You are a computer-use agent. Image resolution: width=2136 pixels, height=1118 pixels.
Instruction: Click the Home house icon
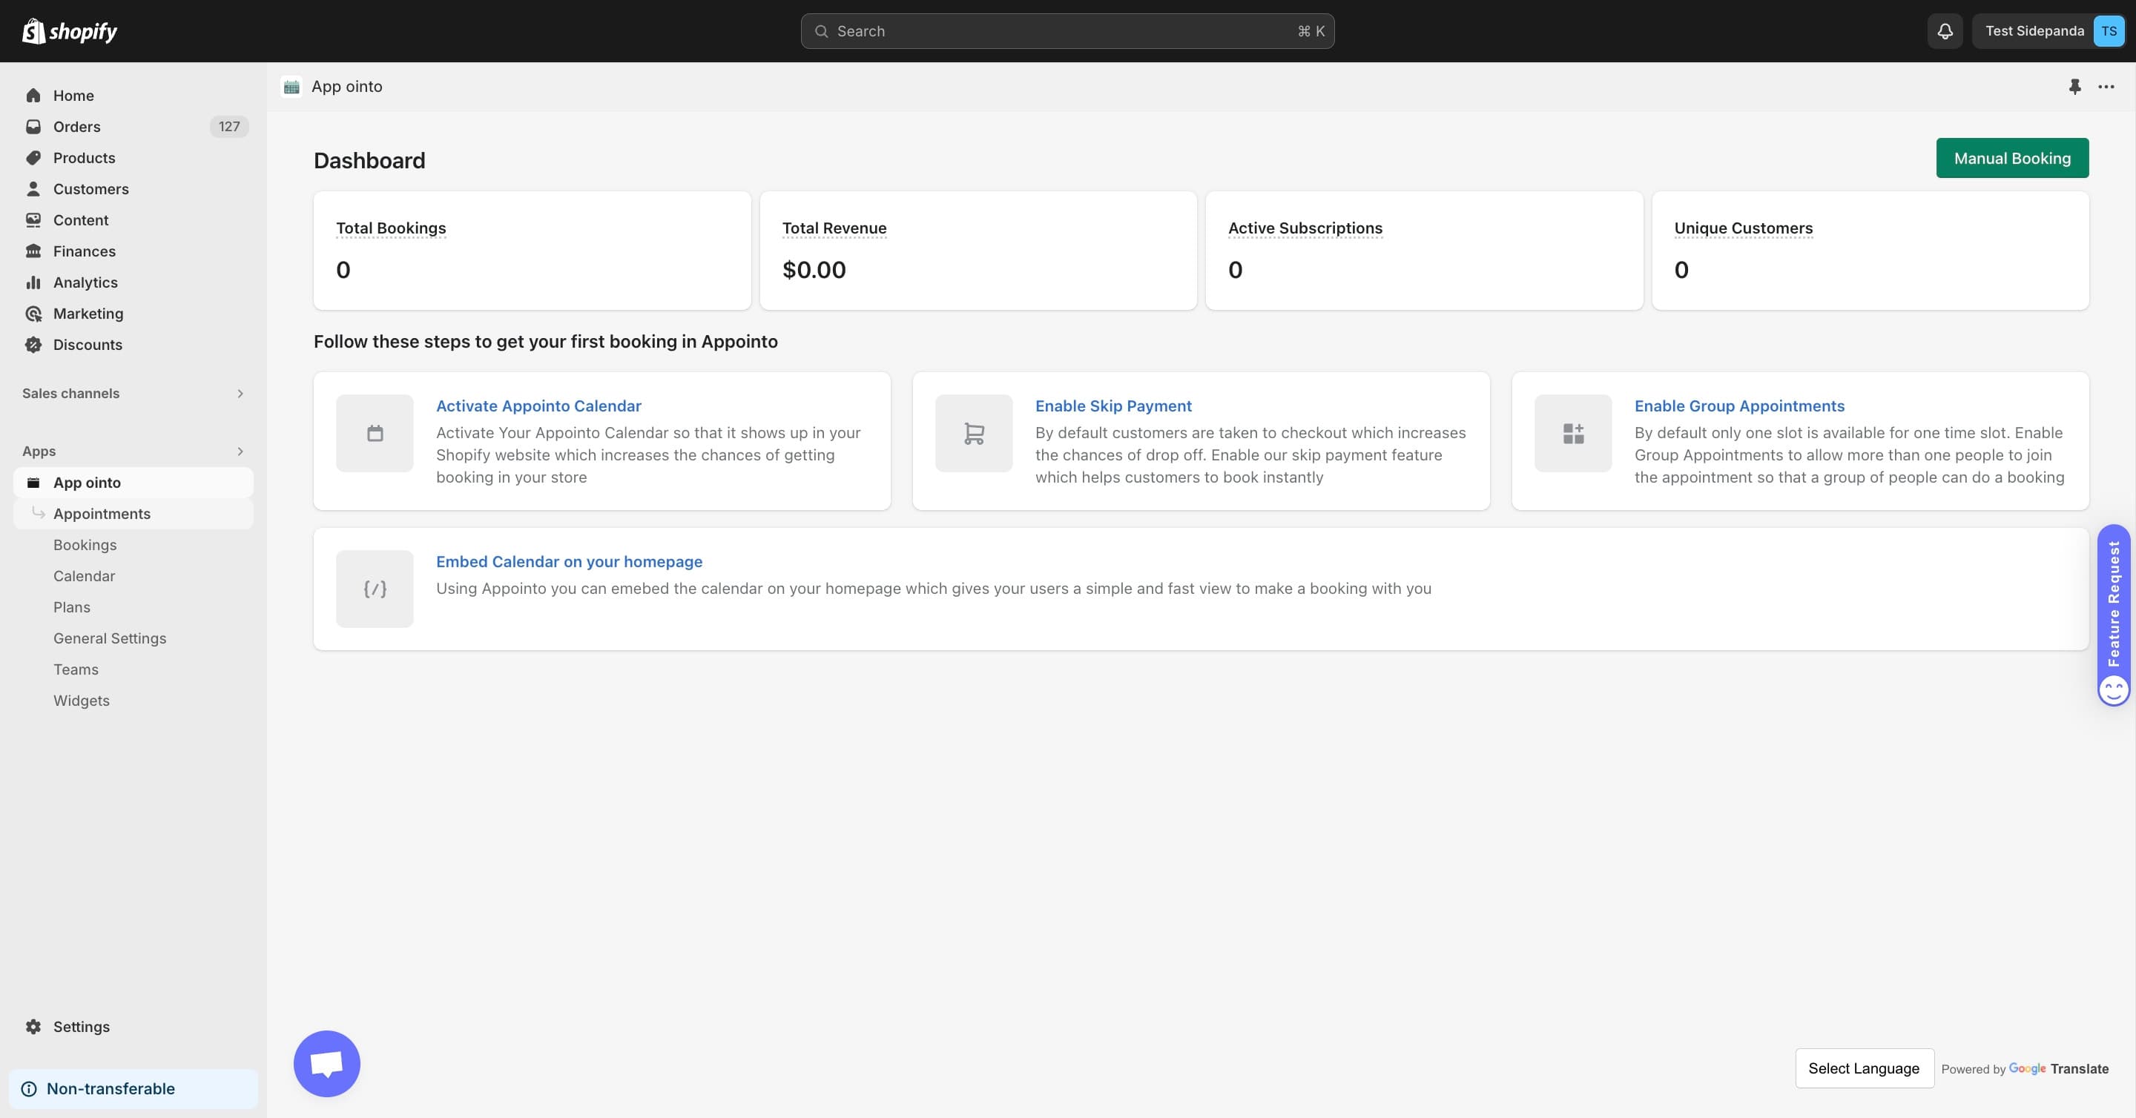(x=33, y=96)
